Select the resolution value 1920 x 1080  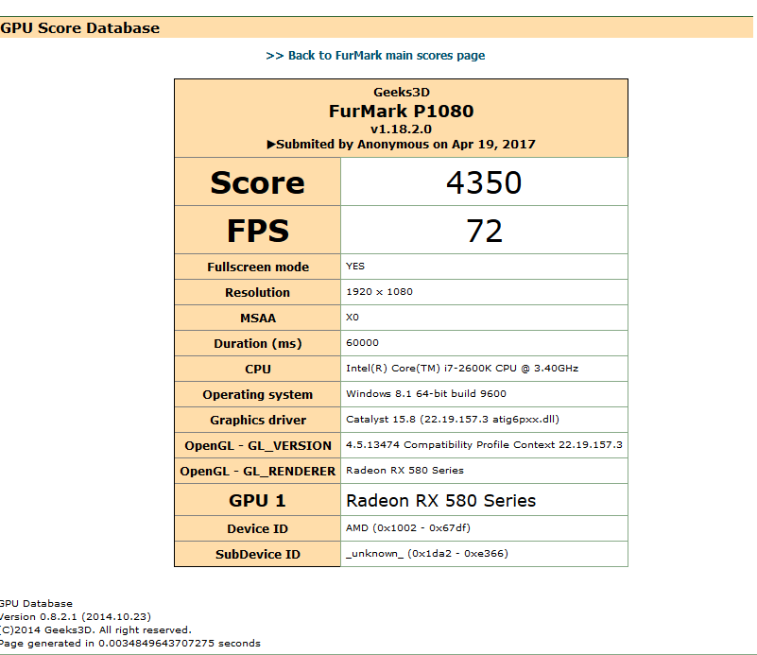coord(380,292)
